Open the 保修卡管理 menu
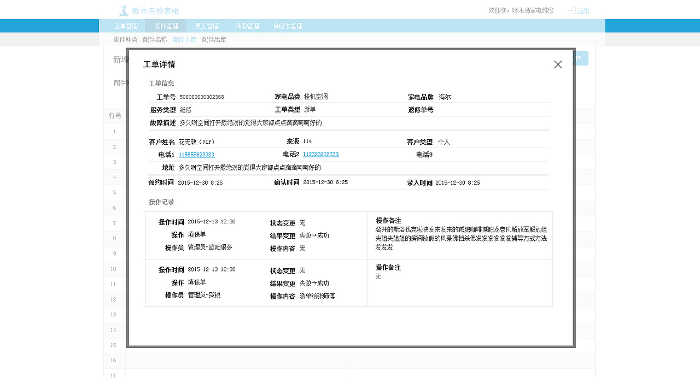This screenshot has width=700, height=378. pos(288,26)
